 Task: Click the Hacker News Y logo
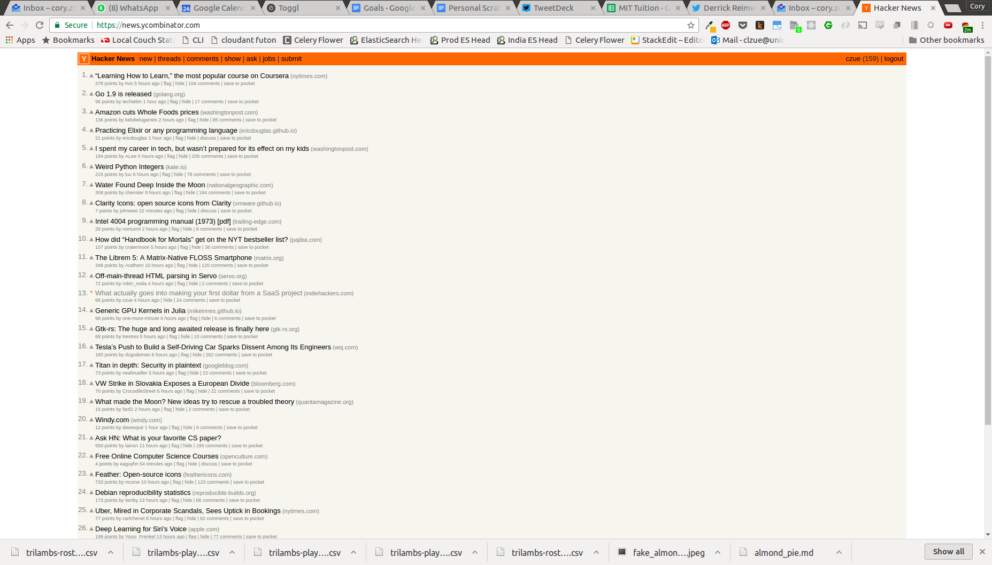click(84, 59)
